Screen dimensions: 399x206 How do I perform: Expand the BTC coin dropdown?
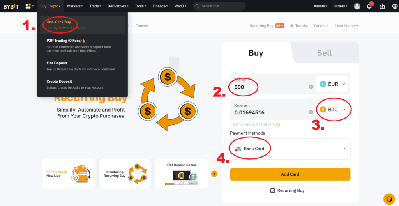point(332,110)
